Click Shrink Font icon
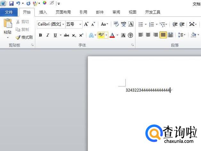 (93, 24)
